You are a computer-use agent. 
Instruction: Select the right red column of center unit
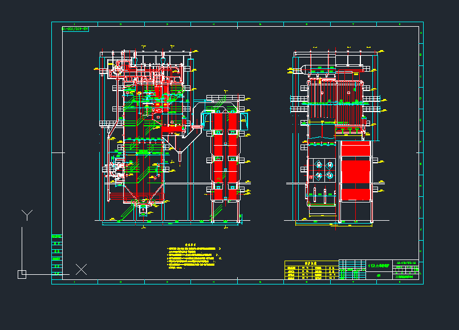click(233, 155)
